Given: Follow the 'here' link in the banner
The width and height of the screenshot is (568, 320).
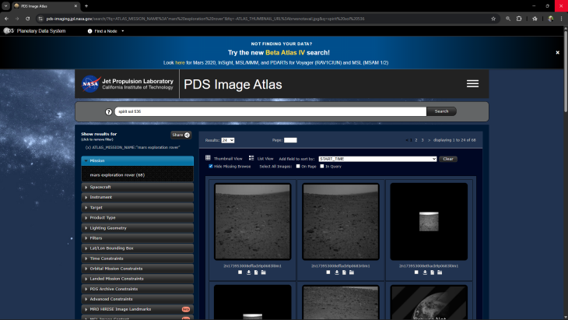Looking at the screenshot, I should [180, 63].
